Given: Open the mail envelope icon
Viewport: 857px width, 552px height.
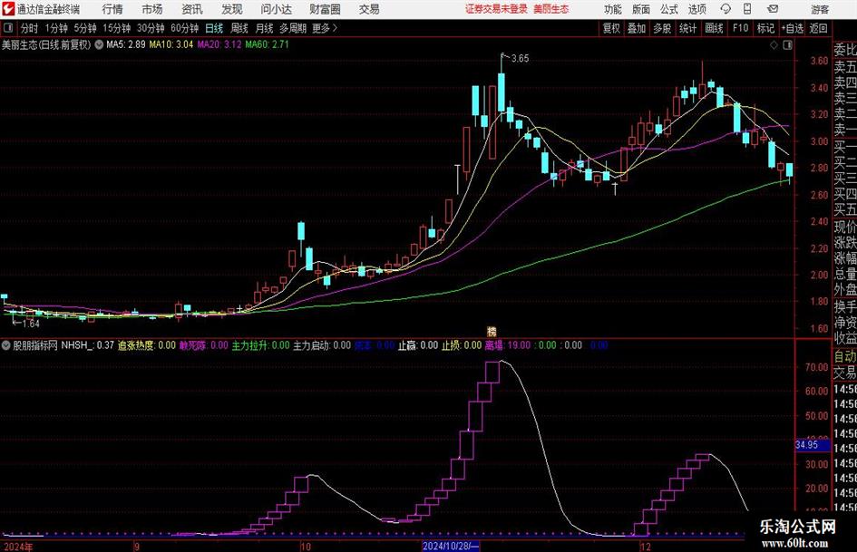Looking at the screenshot, I should tap(773, 9).
